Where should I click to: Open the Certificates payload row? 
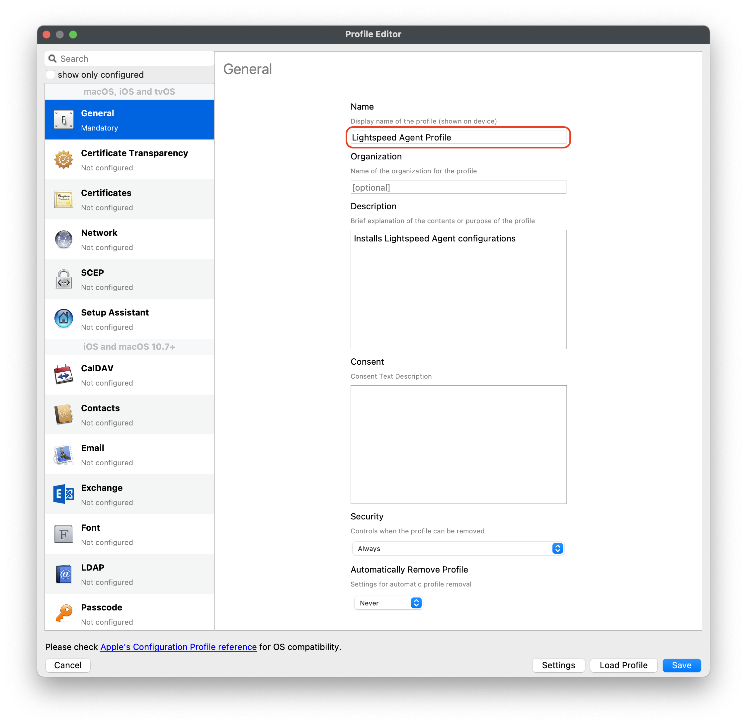pos(129,200)
